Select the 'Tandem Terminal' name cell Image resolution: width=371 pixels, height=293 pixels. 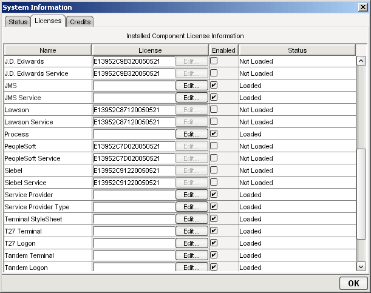coord(48,255)
